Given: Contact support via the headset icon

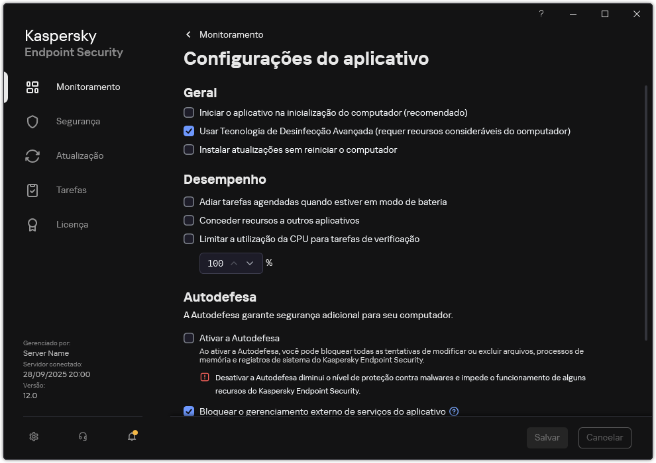Looking at the screenshot, I should point(82,437).
